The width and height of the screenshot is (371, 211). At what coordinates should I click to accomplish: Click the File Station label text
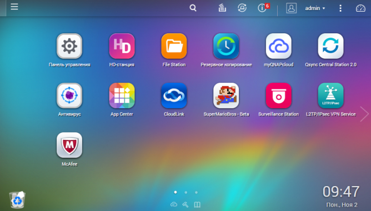[x=174, y=64]
